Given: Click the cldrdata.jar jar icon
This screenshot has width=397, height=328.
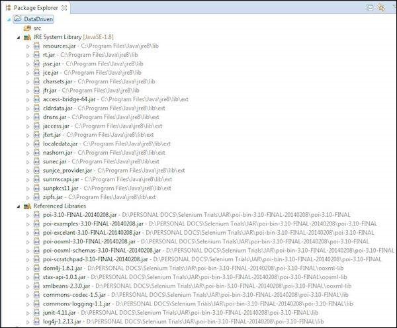Looking at the screenshot, I should point(36,108).
